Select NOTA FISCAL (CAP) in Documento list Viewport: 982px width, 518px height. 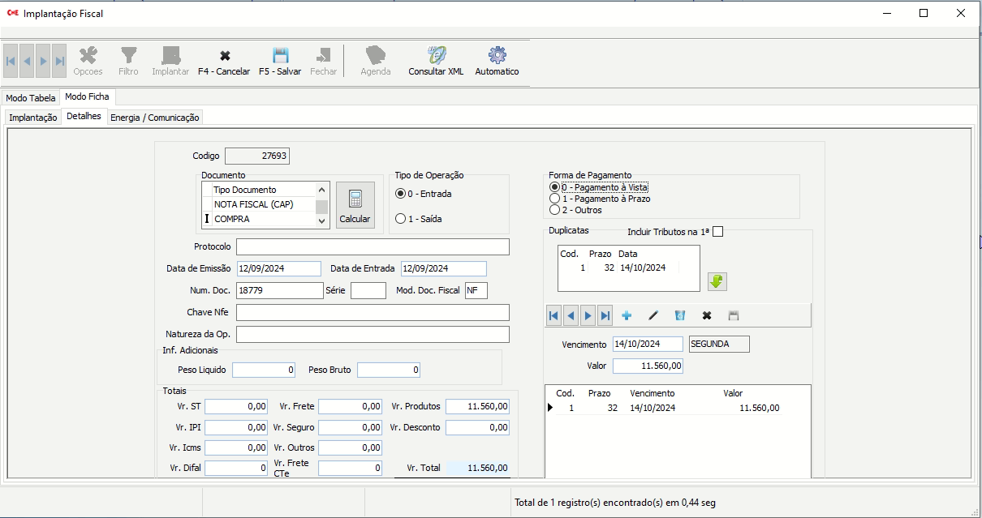(x=261, y=204)
